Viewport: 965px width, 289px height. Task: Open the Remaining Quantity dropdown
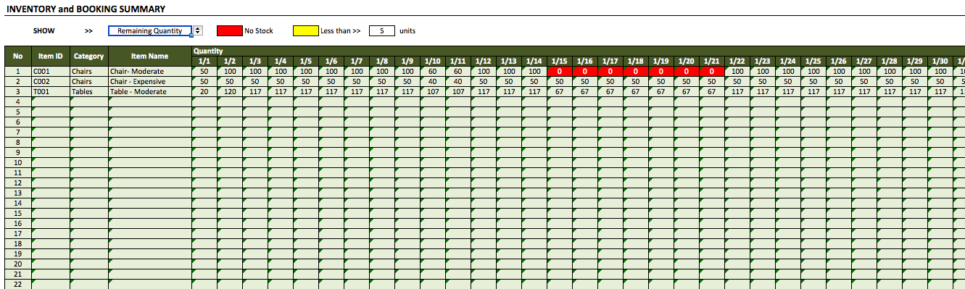pos(150,31)
